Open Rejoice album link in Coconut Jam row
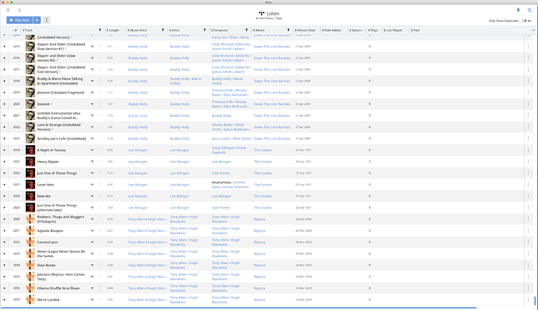 click(x=260, y=242)
